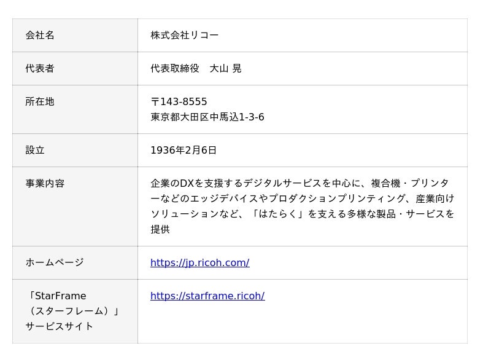This screenshot has height=362, width=491.
Task: Click the 代表者 row header
Action: pyautogui.click(x=40, y=69)
